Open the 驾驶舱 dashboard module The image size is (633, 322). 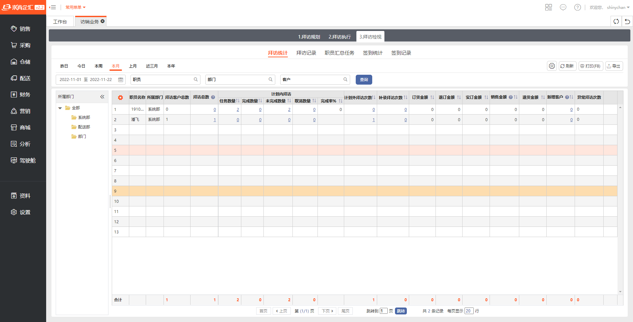pos(23,161)
